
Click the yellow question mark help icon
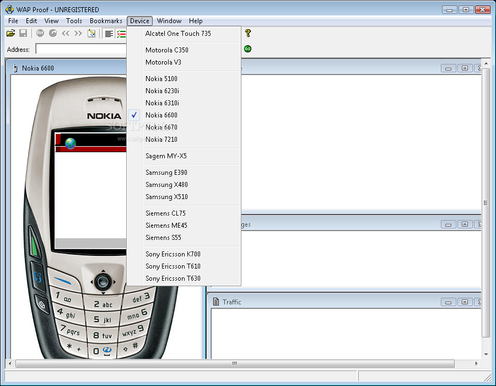click(248, 33)
